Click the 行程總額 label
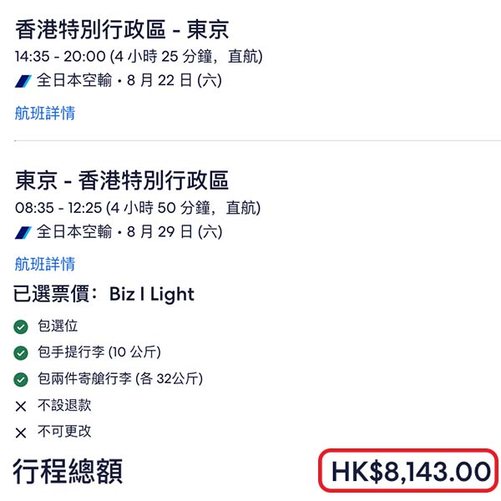 point(68,472)
